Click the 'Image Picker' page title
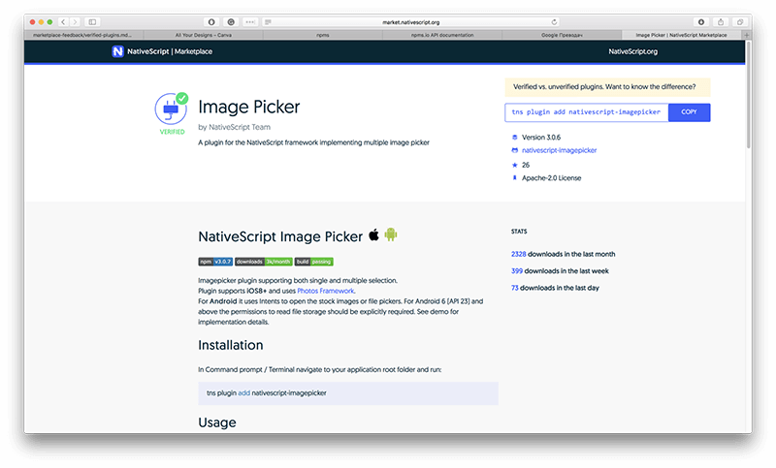Viewport: 776px width, 468px height. tap(249, 107)
